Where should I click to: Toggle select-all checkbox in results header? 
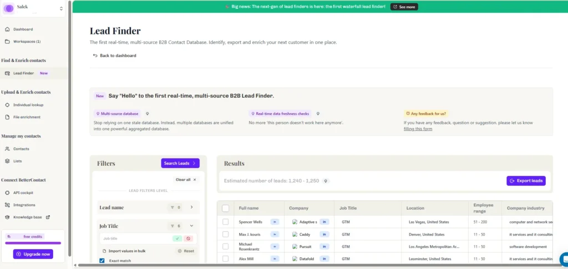pos(225,208)
